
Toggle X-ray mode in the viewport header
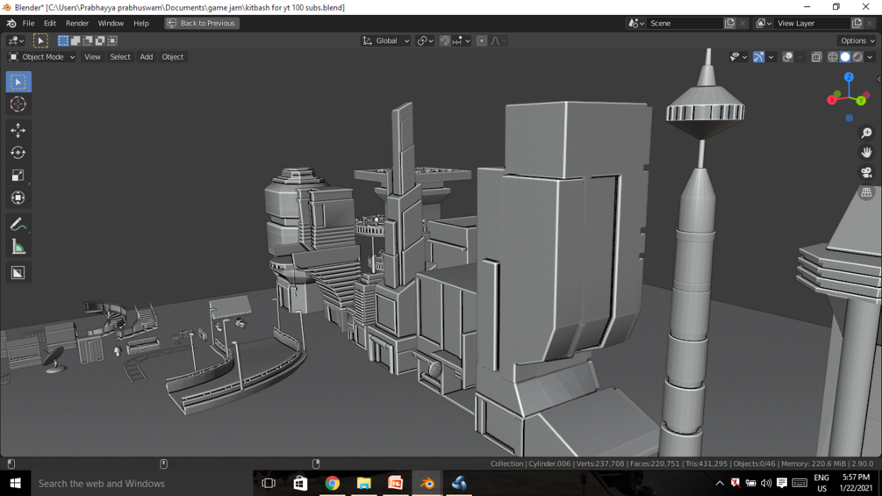816,57
